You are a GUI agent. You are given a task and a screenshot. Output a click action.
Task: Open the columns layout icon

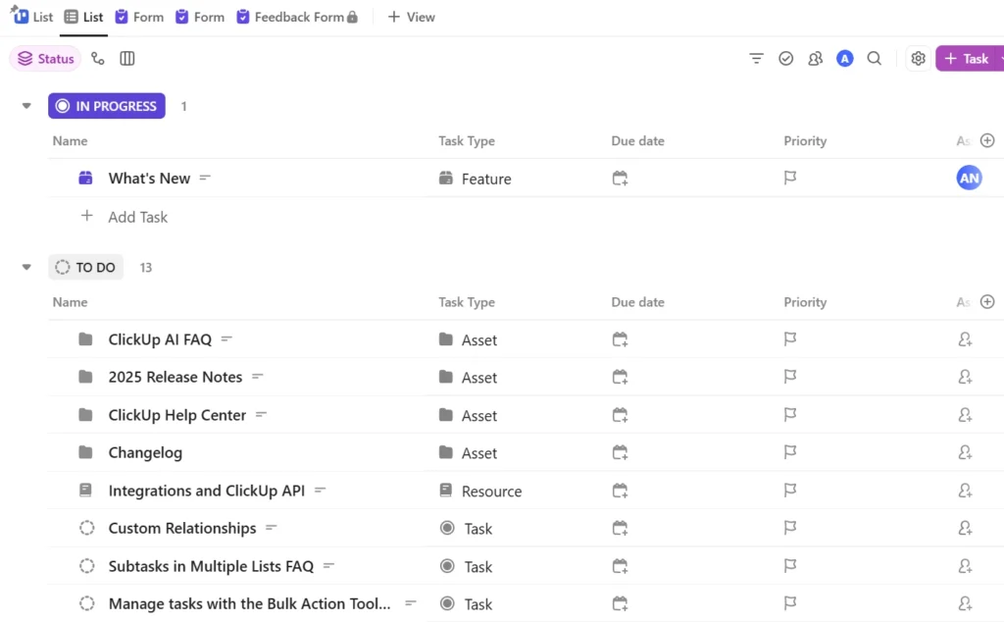[126, 58]
